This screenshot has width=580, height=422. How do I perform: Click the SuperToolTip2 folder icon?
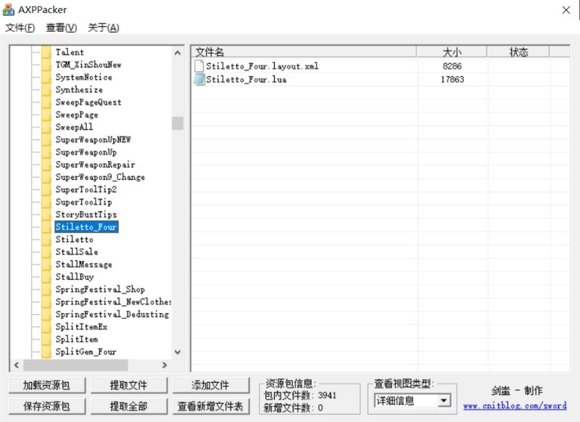coord(46,189)
